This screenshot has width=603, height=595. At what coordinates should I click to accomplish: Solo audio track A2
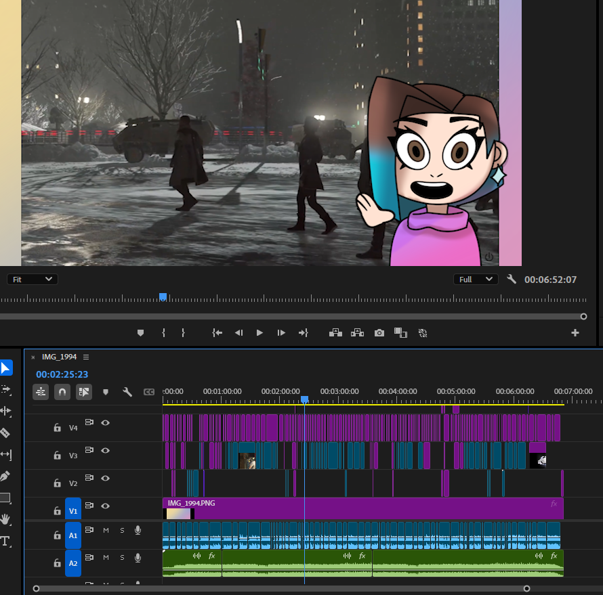(x=122, y=557)
